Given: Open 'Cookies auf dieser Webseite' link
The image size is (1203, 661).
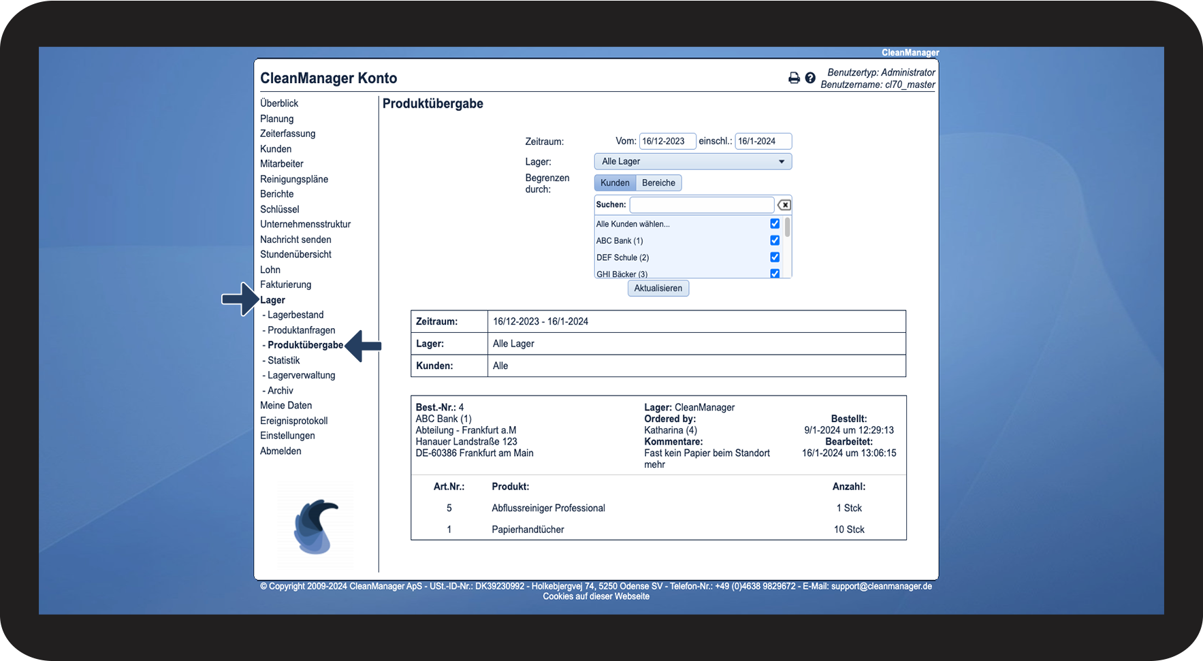Looking at the screenshot, I should pyautogui.click(x=596, y=596).
